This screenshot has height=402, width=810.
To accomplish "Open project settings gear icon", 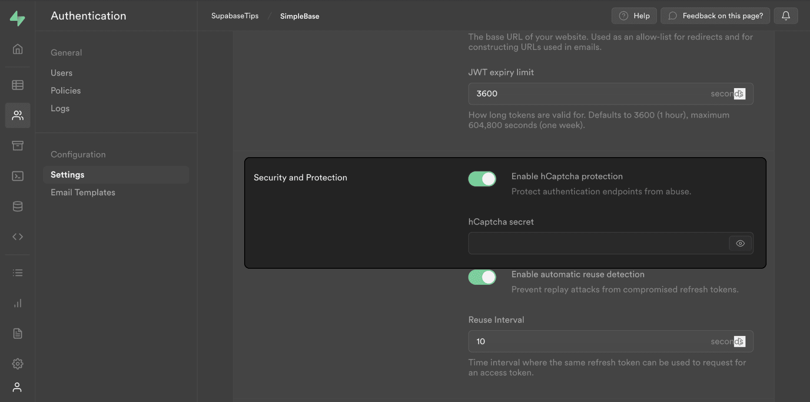I will click(x=17, y=364).
